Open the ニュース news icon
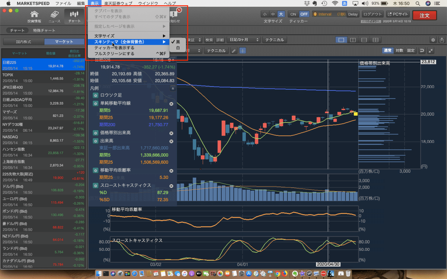 (x=54, y=16)
